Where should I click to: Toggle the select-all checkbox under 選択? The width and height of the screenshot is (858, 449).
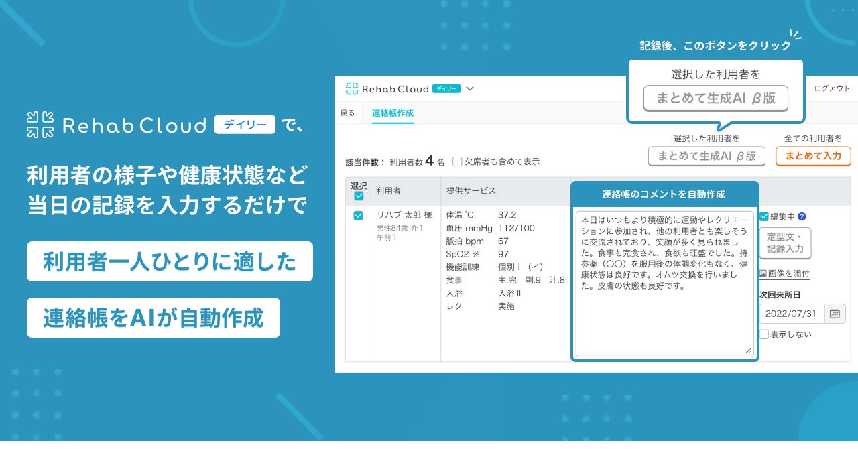coord(359,196)
